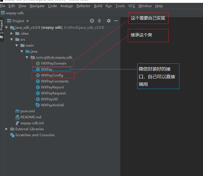
Task: Open Project panel settings gear
Action: tap(109, 21)
